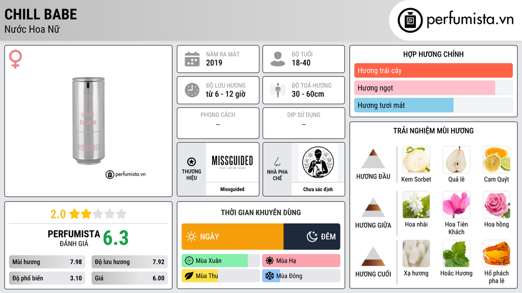The height and width of the screenshot is (293, 522).
Task: Click the Chưa xác định perfumer caption
Action: tap(318, 189)
